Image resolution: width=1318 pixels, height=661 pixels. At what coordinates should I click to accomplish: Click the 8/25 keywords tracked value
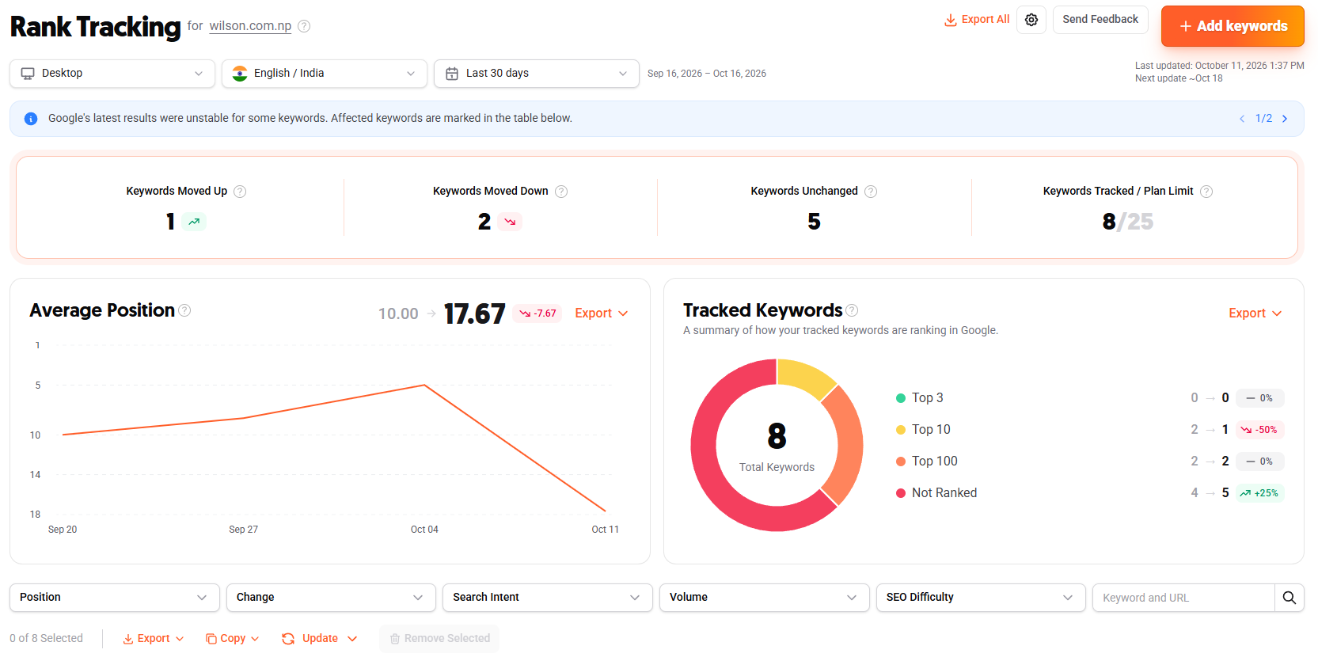pos(1128,222)
